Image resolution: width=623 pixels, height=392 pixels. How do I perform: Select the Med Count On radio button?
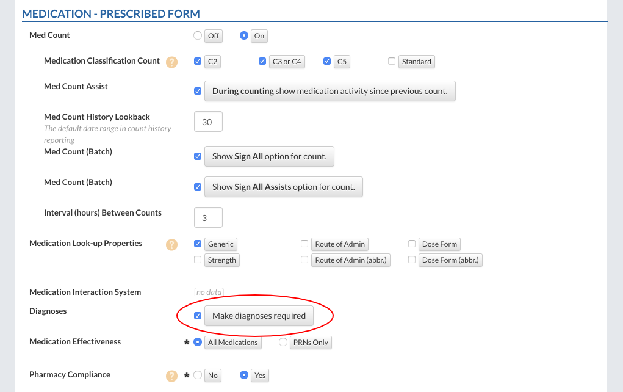[x=244, y=36]
